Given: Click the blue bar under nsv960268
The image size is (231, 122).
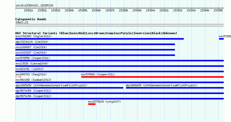Looking at the screenshot, I should point(120,82).
